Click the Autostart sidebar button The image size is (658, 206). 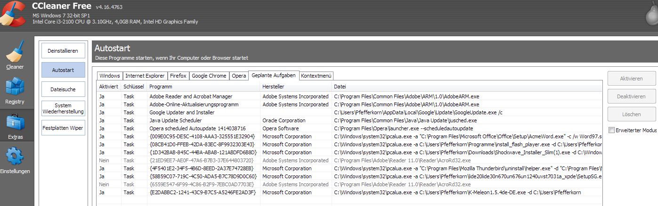coord(63,70)
